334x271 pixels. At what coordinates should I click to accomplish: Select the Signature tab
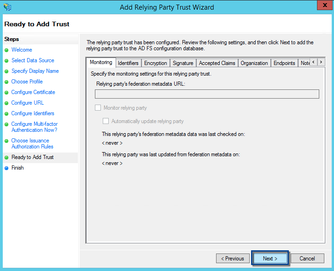coord(183,63)
